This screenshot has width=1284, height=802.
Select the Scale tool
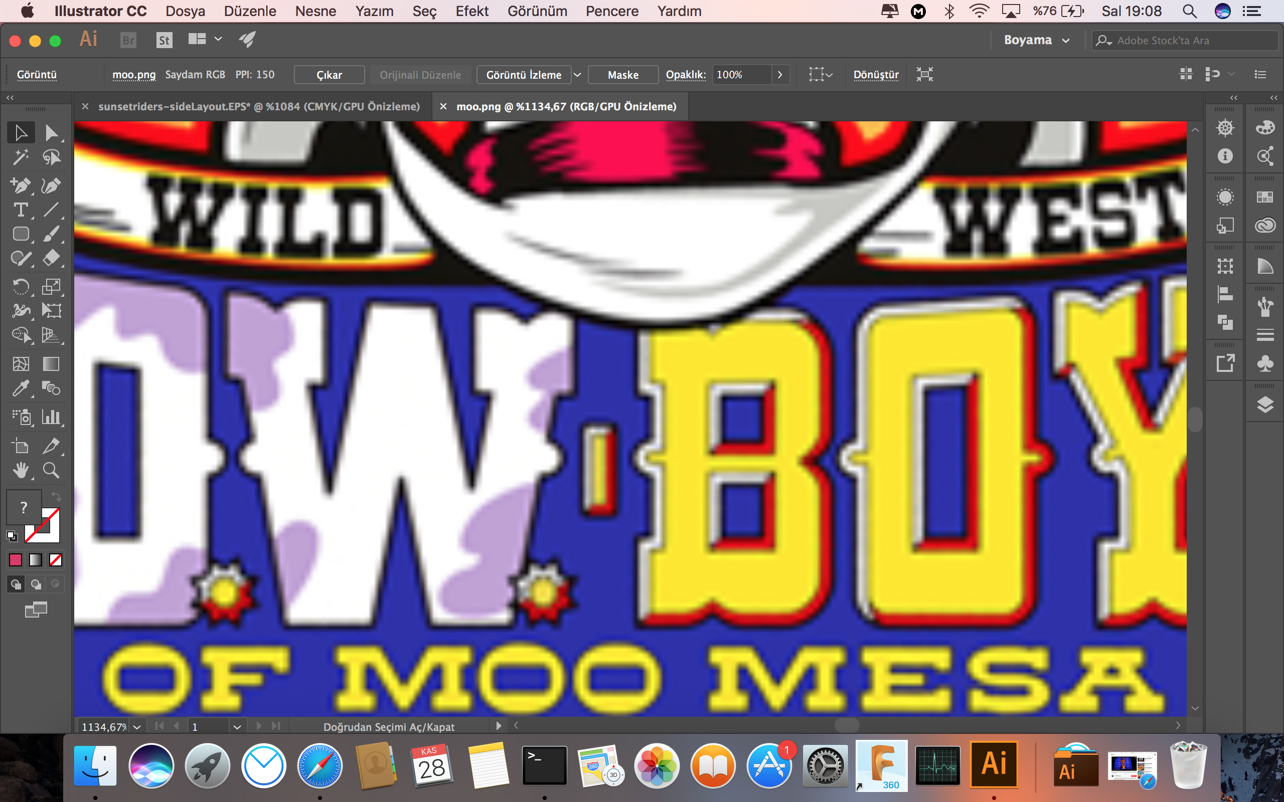pos(52,287)
